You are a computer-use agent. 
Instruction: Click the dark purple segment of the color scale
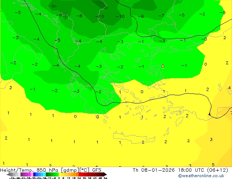22,174
